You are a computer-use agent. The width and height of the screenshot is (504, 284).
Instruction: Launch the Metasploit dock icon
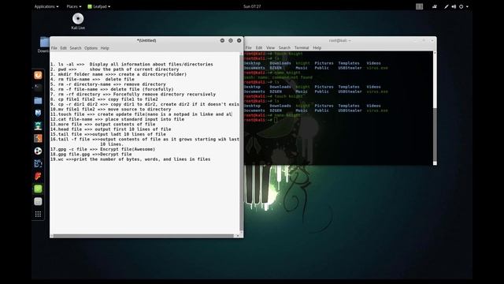[x=38, y=113]
